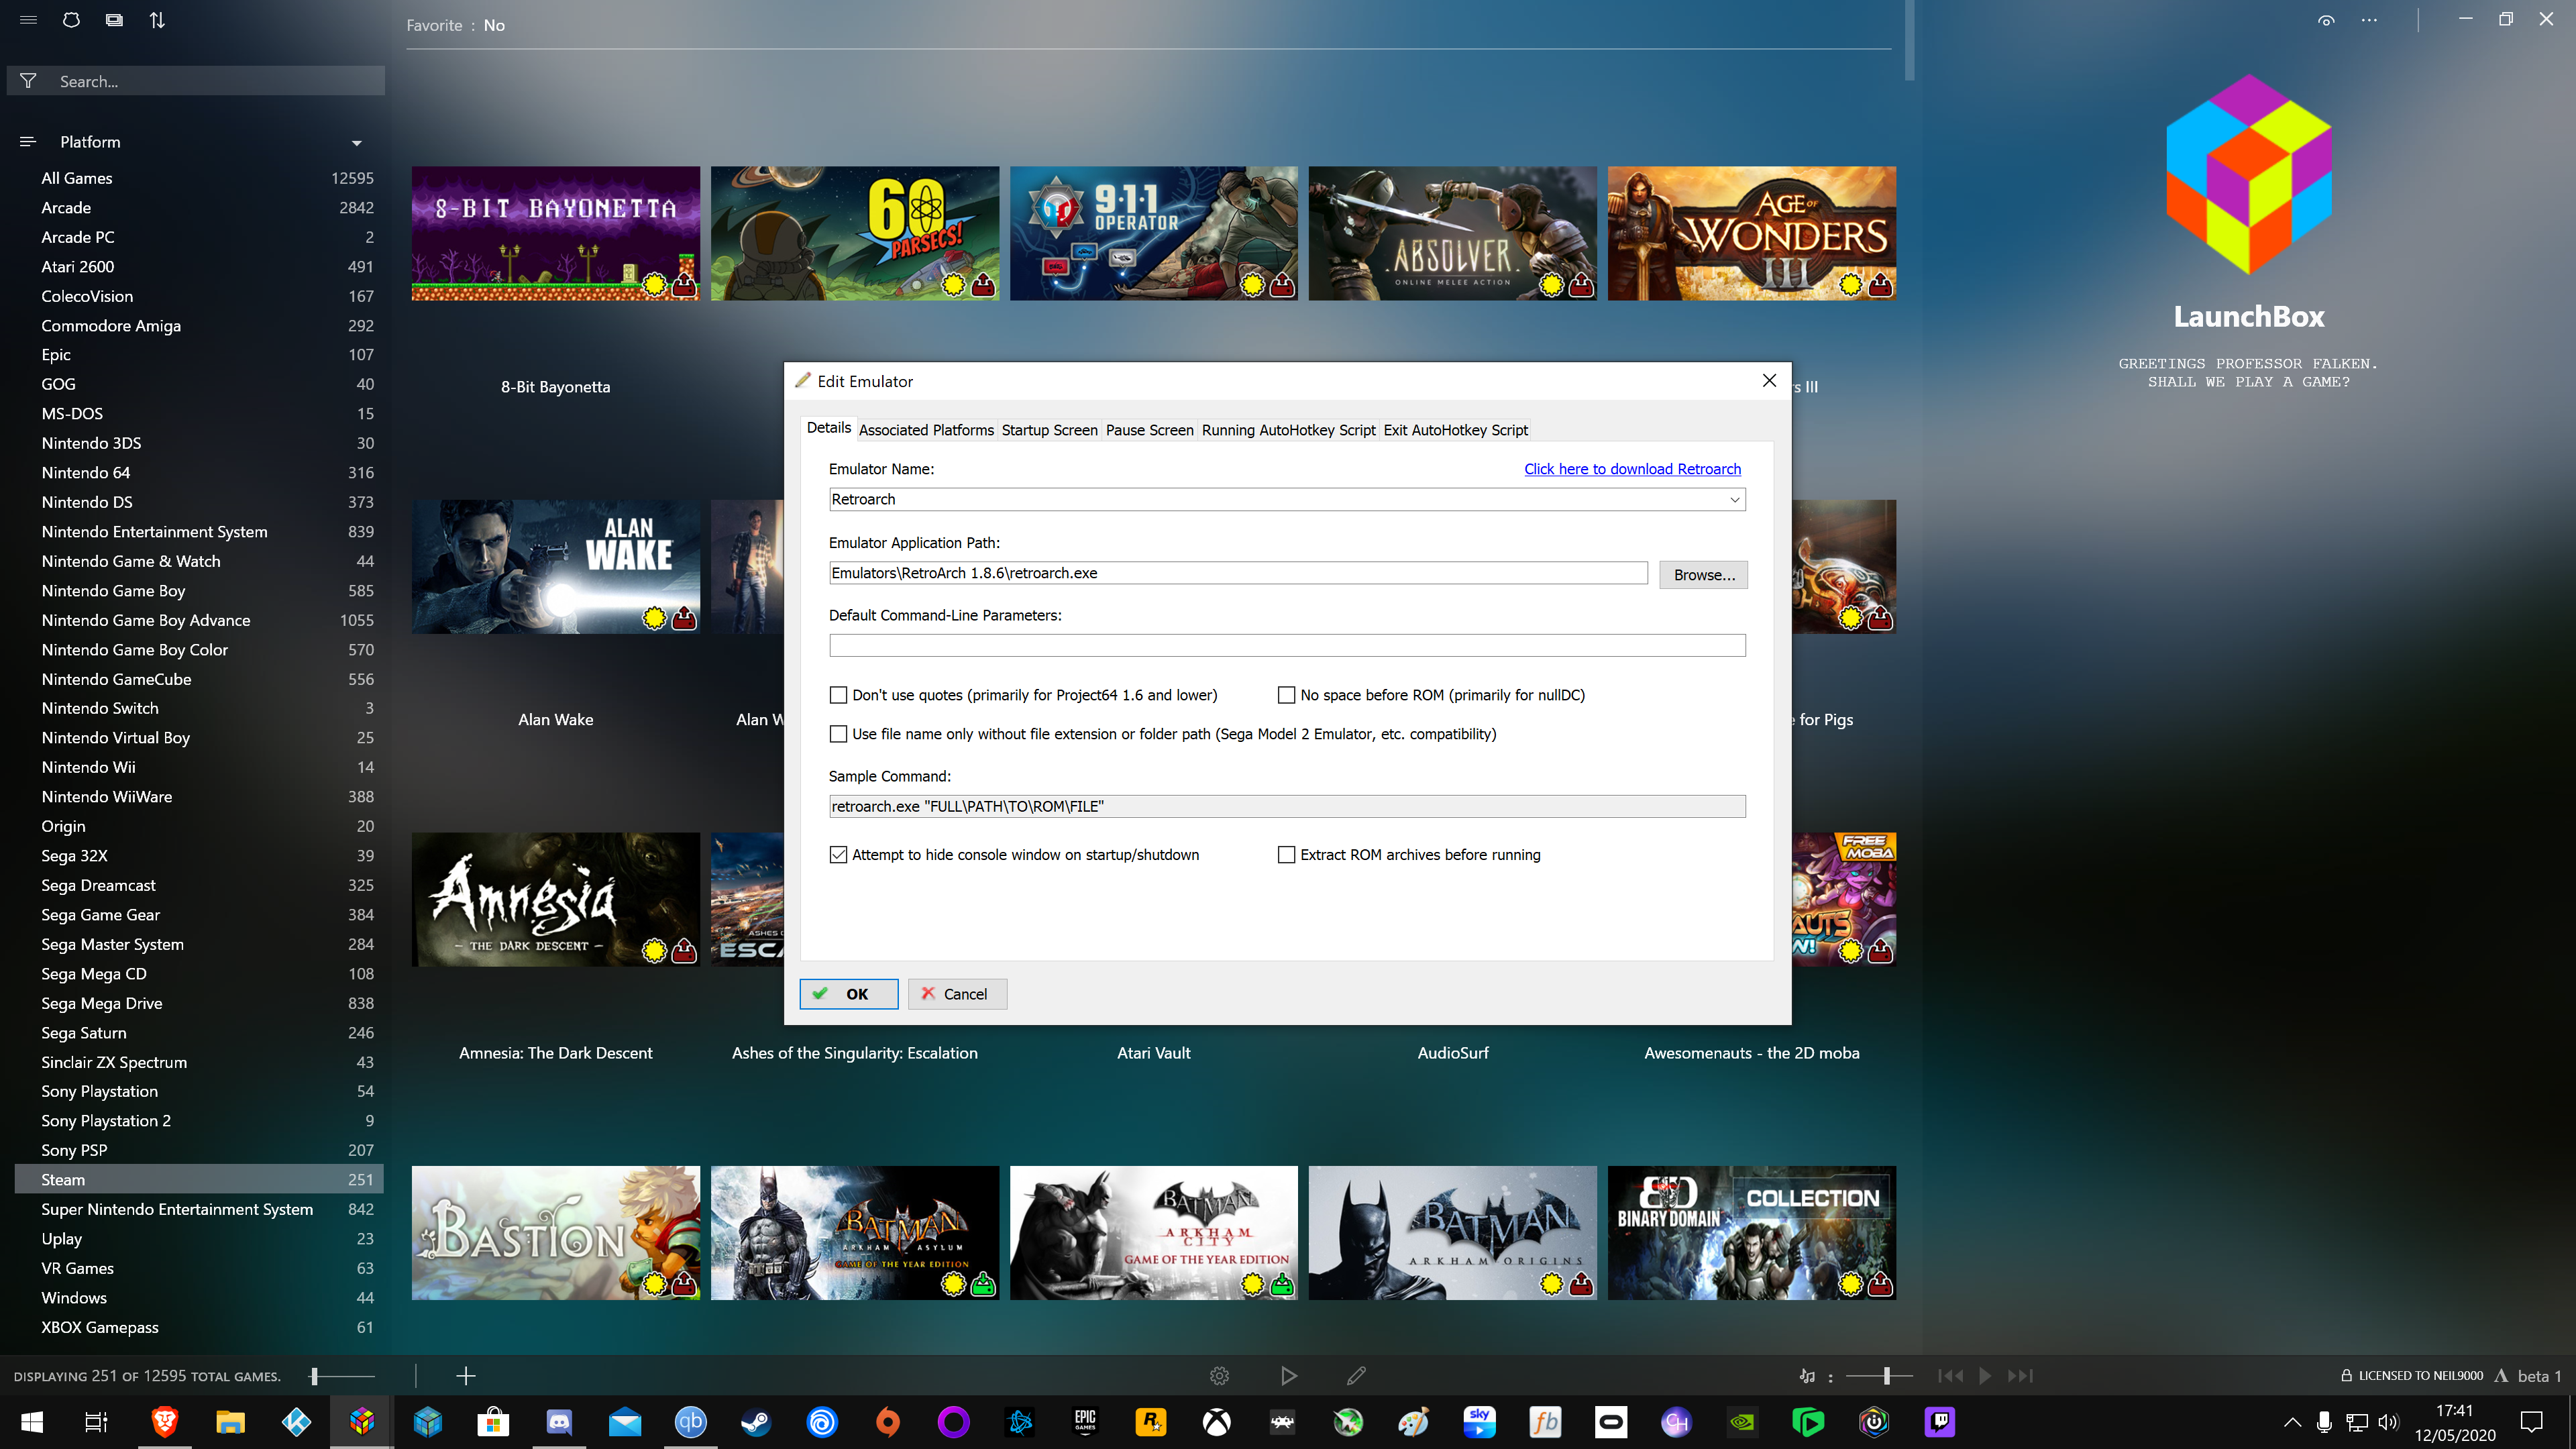Image resolution: width=2576 pixels, height=1449 pixels.
Task: Click the eye view icon at top right
Action: click(x=2326, y=20)
